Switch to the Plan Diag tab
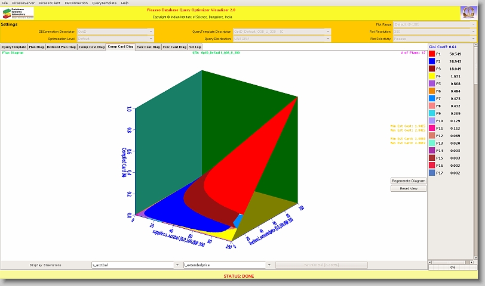Screen dimensions: 485x286 (36, 46)
